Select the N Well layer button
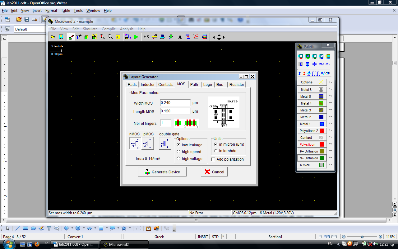The height and width of the screenshot is (249, 398). pos(312,165)
